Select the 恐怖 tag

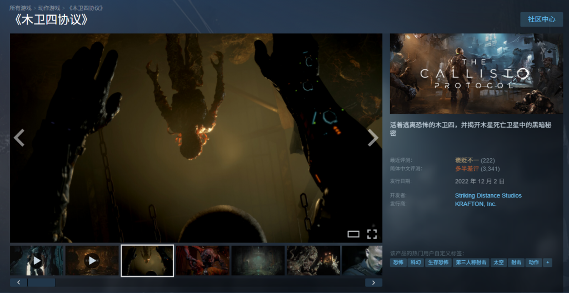(x=398, y=262)
